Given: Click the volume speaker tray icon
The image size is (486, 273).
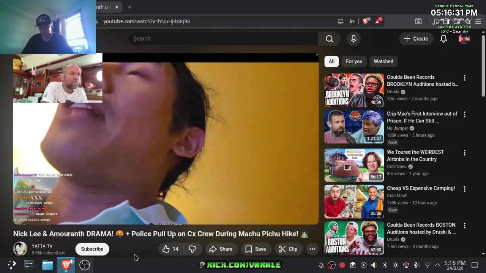Looking at the screenshot, I should [374, 265].
